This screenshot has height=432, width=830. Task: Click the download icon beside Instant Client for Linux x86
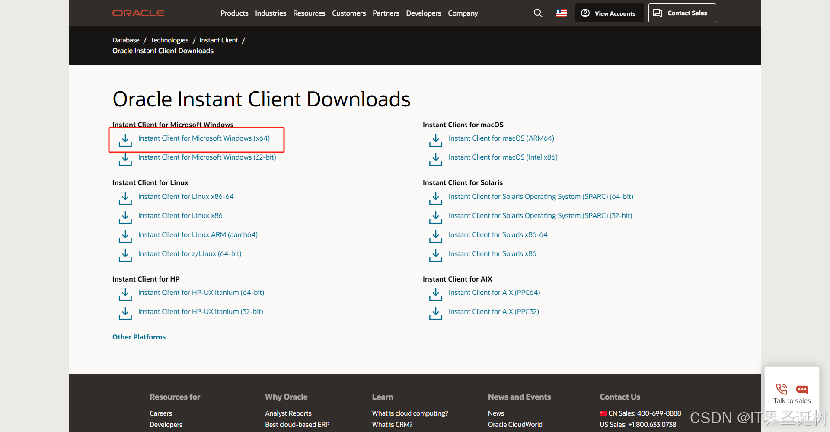(x=125, y=217)
